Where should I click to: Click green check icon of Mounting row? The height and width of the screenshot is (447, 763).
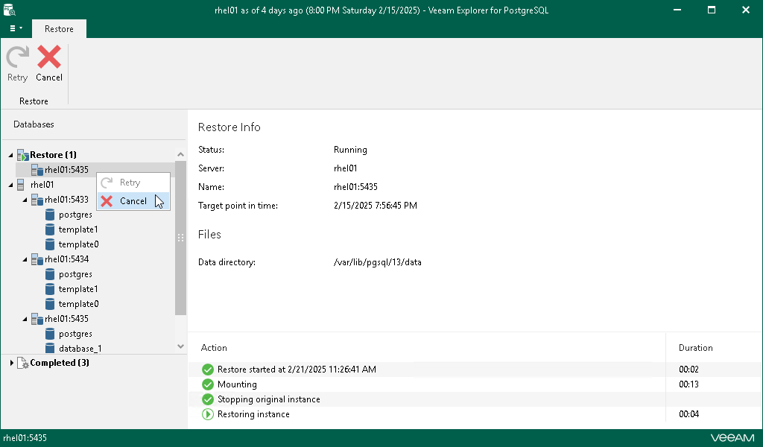(x=208, y=384)
